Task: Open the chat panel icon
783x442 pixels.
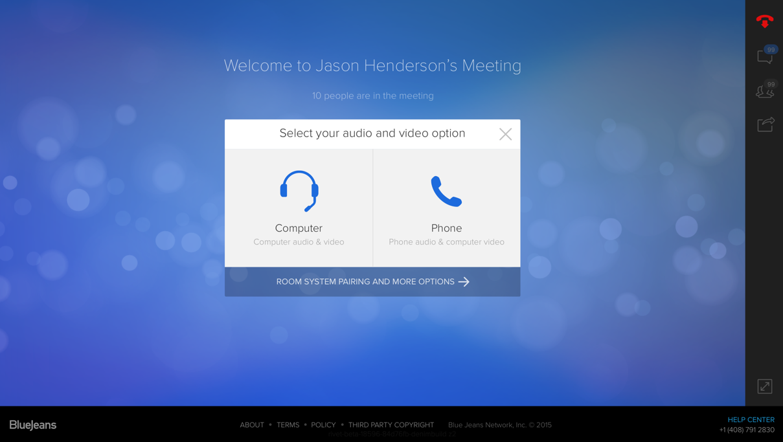Action: coord(764,57)
